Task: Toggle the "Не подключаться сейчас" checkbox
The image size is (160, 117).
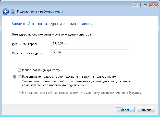Action: point(20,93)
